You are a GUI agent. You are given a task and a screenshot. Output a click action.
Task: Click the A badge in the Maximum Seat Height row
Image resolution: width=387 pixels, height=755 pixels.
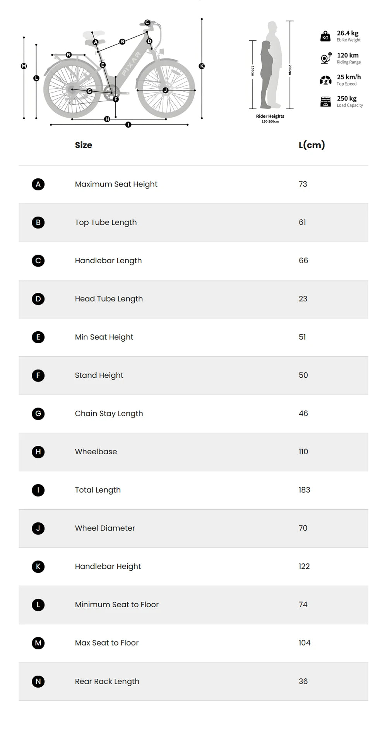(38, 184)
